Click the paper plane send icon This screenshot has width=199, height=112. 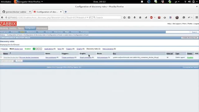[146, 17]
